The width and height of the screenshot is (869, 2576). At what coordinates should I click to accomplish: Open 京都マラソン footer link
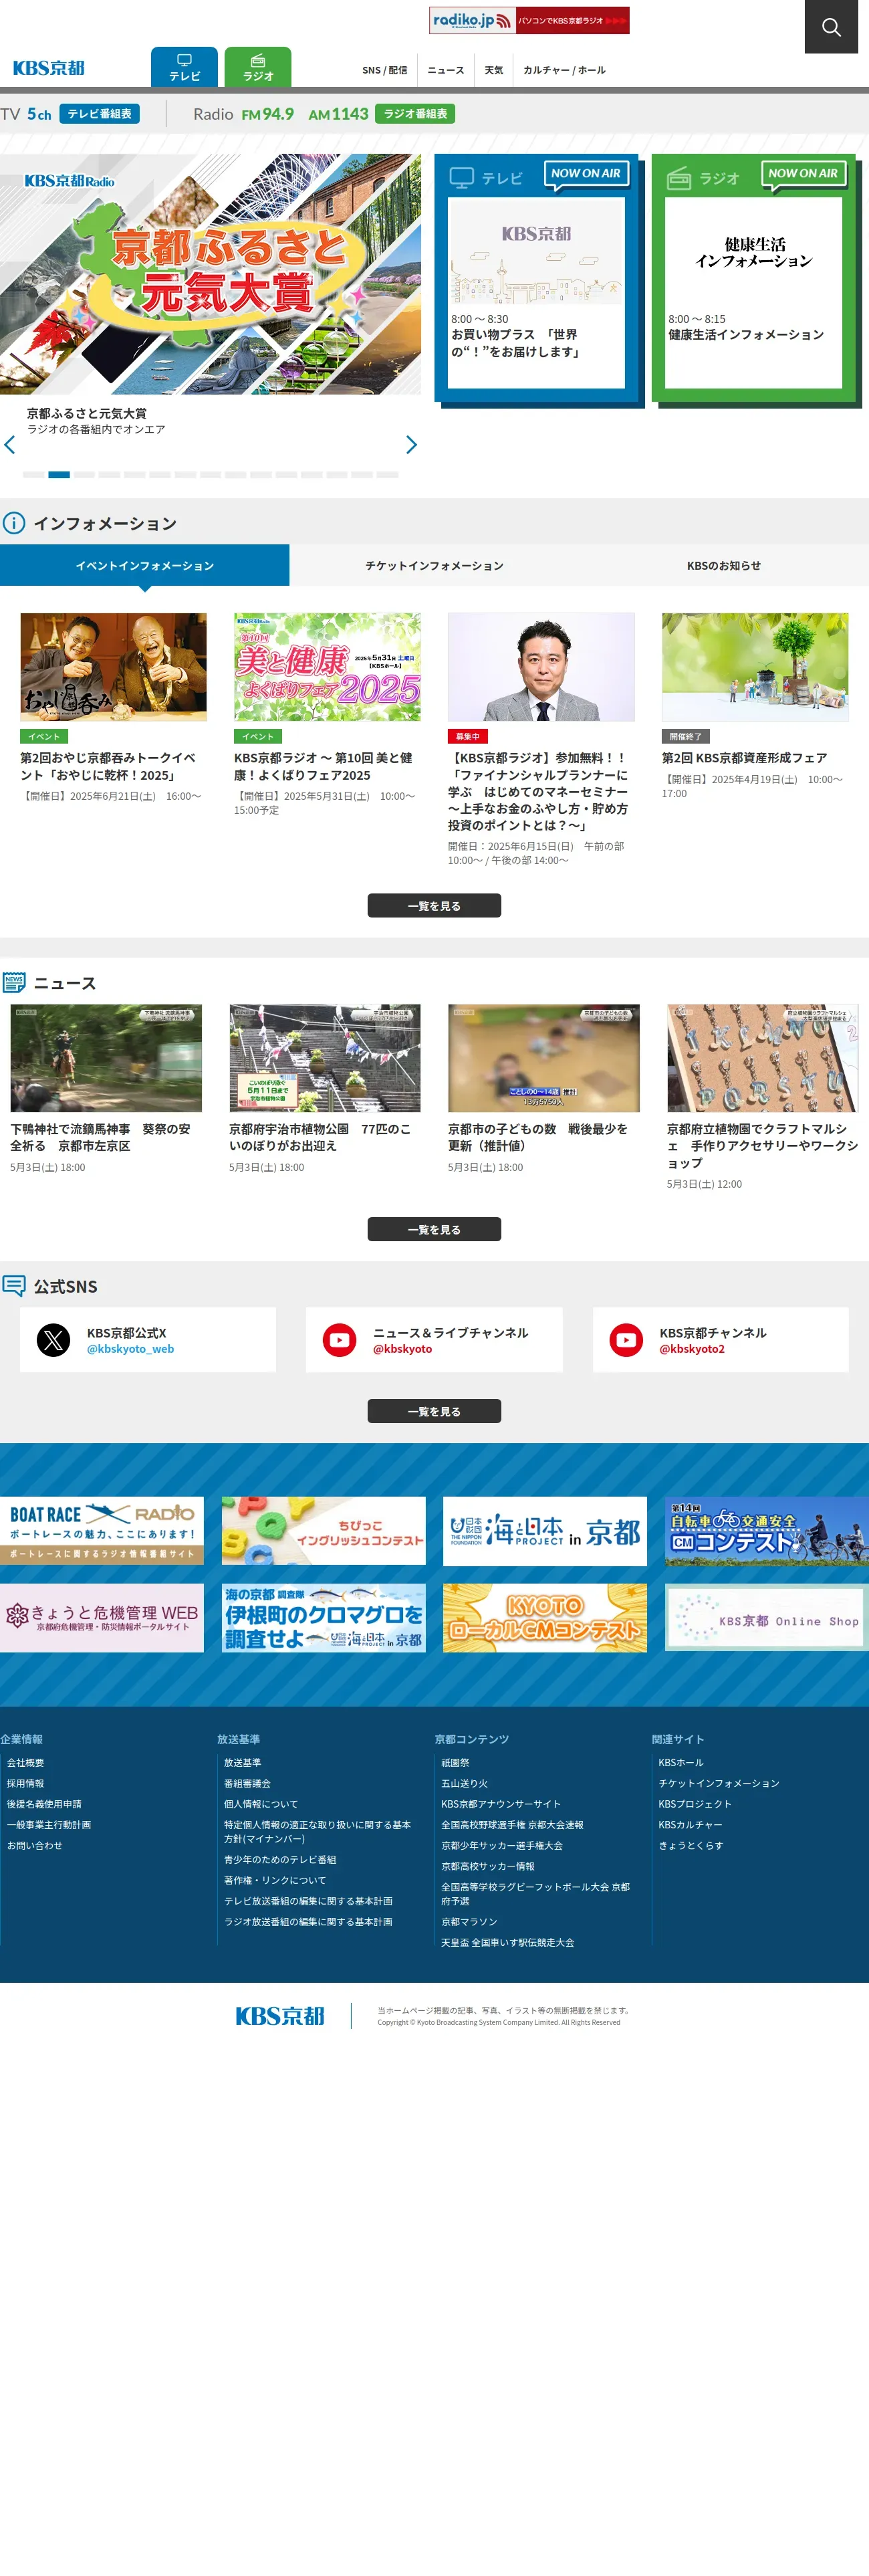(x=469, y=1921)
